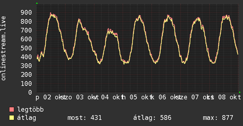Click the 800 y-axis label
Image resolution: width=243 pixels, height=126 pixels.
[x=26, y=21]
